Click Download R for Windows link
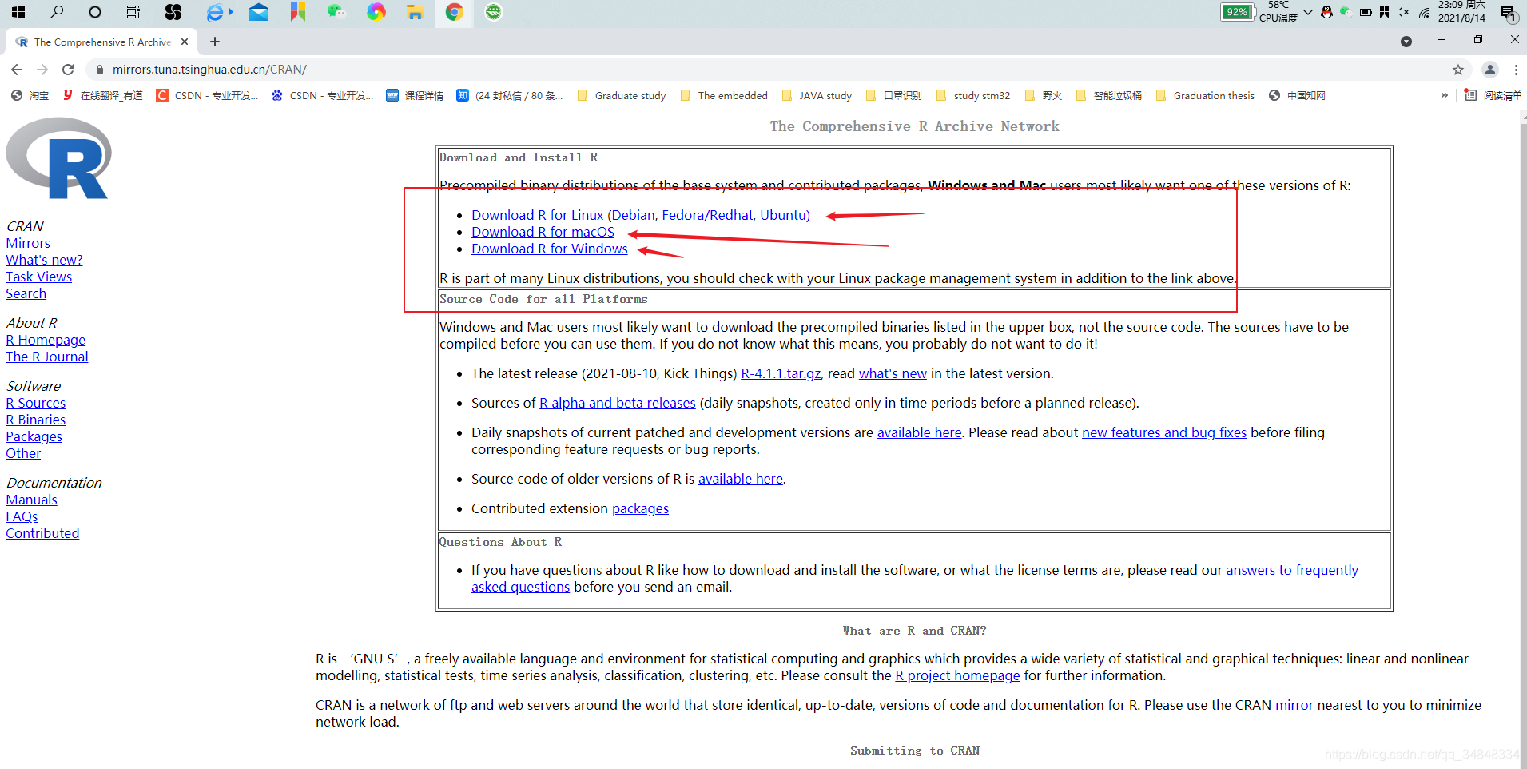The image size is (1527, 769). (549, 249)
